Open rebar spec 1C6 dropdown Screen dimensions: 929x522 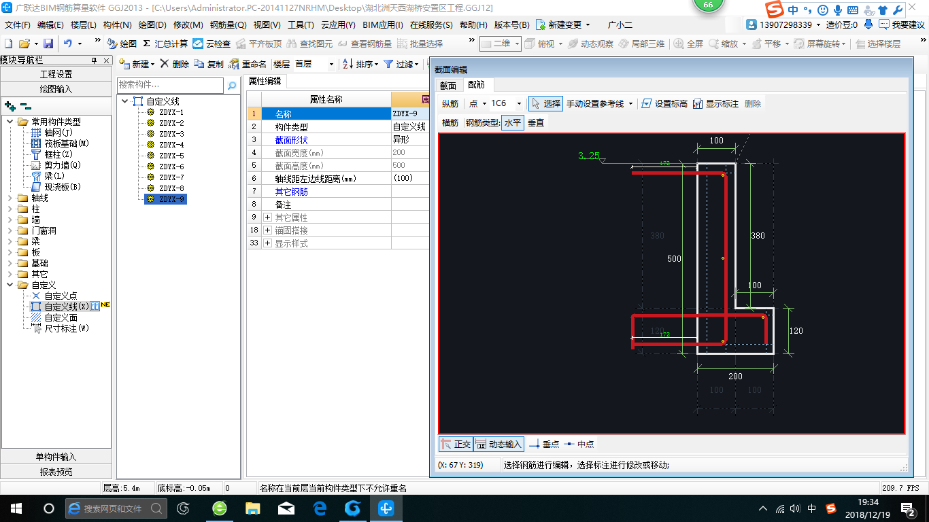click(x=519, y=103)
